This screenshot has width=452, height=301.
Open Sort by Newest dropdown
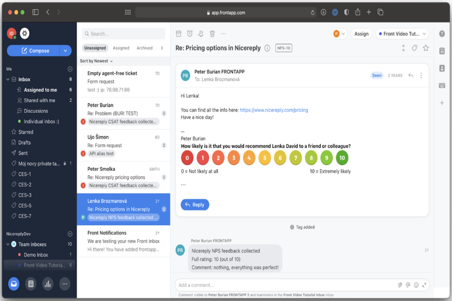pos(96,61)
